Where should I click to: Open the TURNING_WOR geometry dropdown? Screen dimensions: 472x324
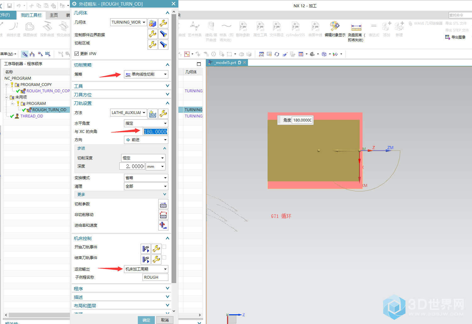tap(128, 22)
